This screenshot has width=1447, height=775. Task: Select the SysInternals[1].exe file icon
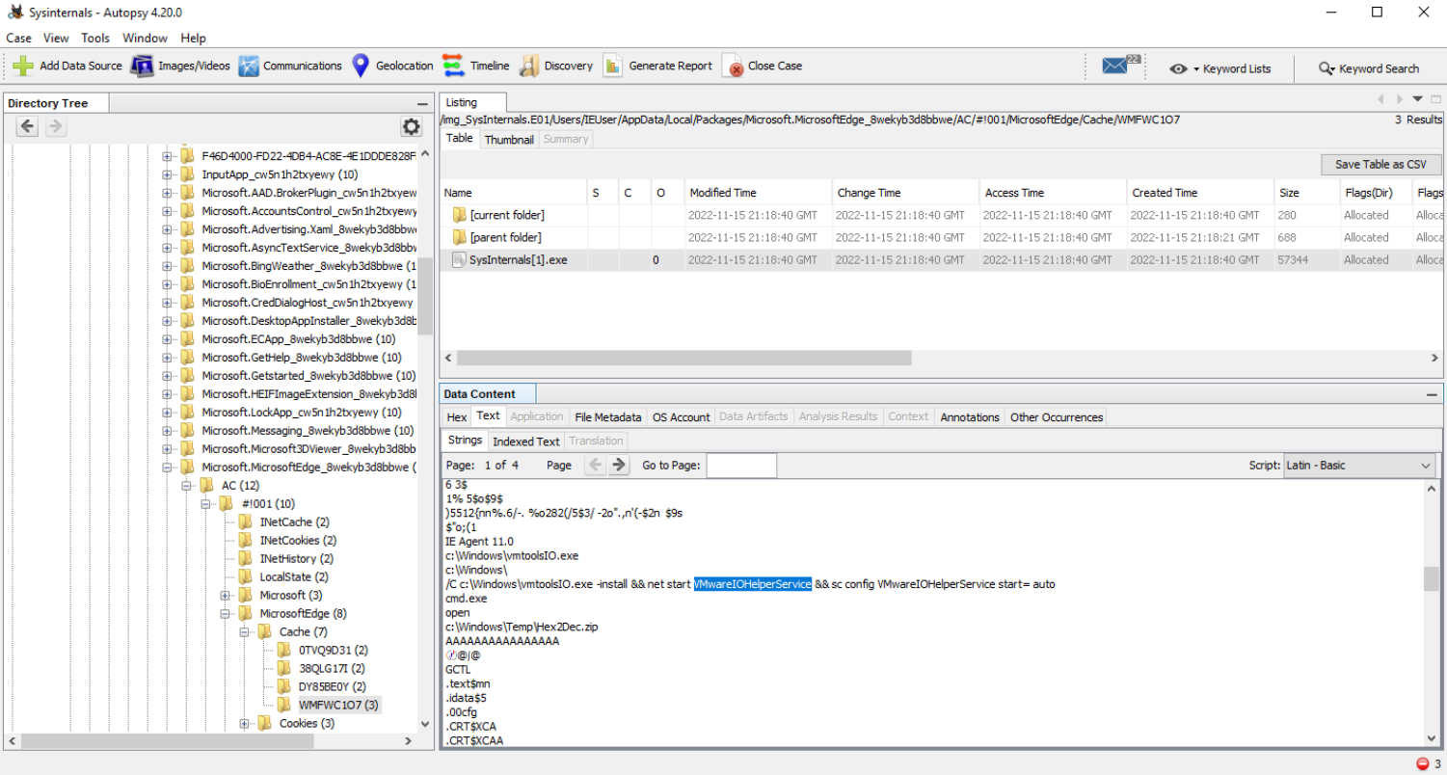pos(459,259)
